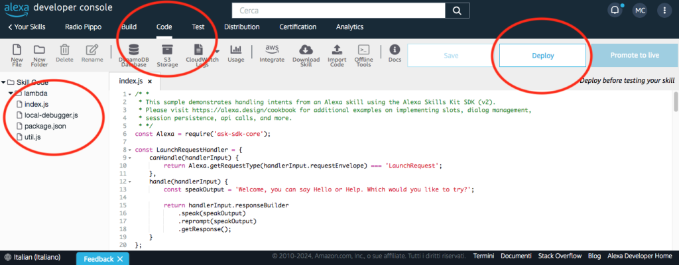Click the New File icon
This screenshot has height=265, width=679.
17,50
